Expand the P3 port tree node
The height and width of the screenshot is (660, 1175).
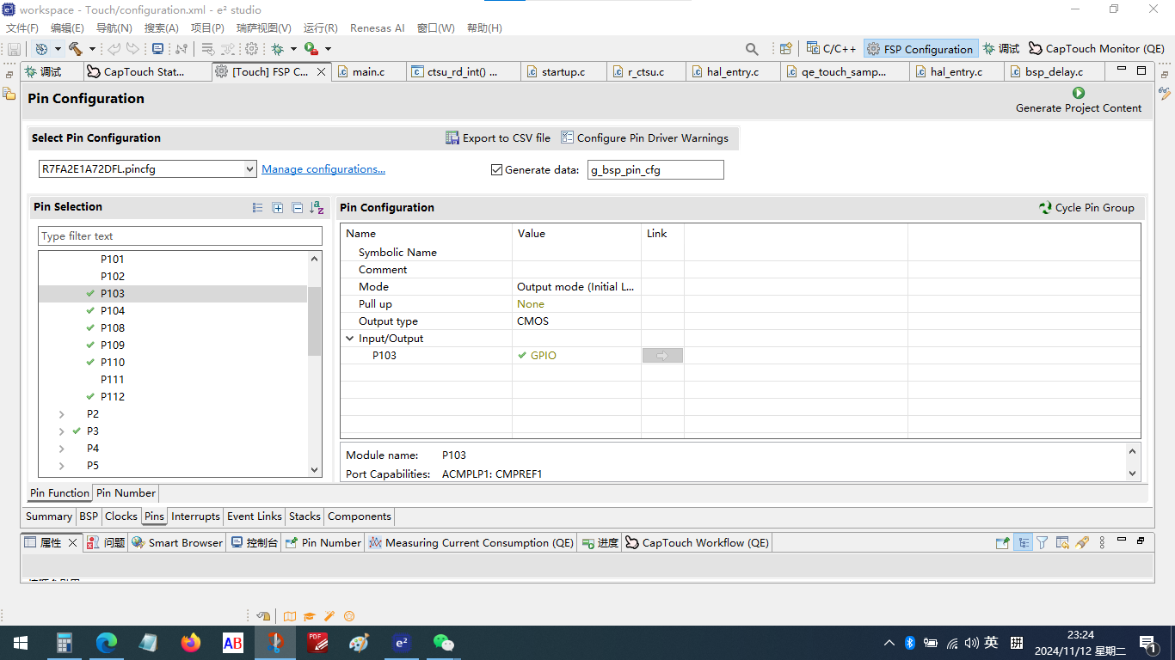click(61, 431)
